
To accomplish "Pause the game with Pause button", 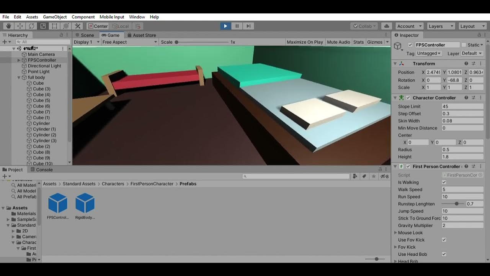I will coord(237,26).
